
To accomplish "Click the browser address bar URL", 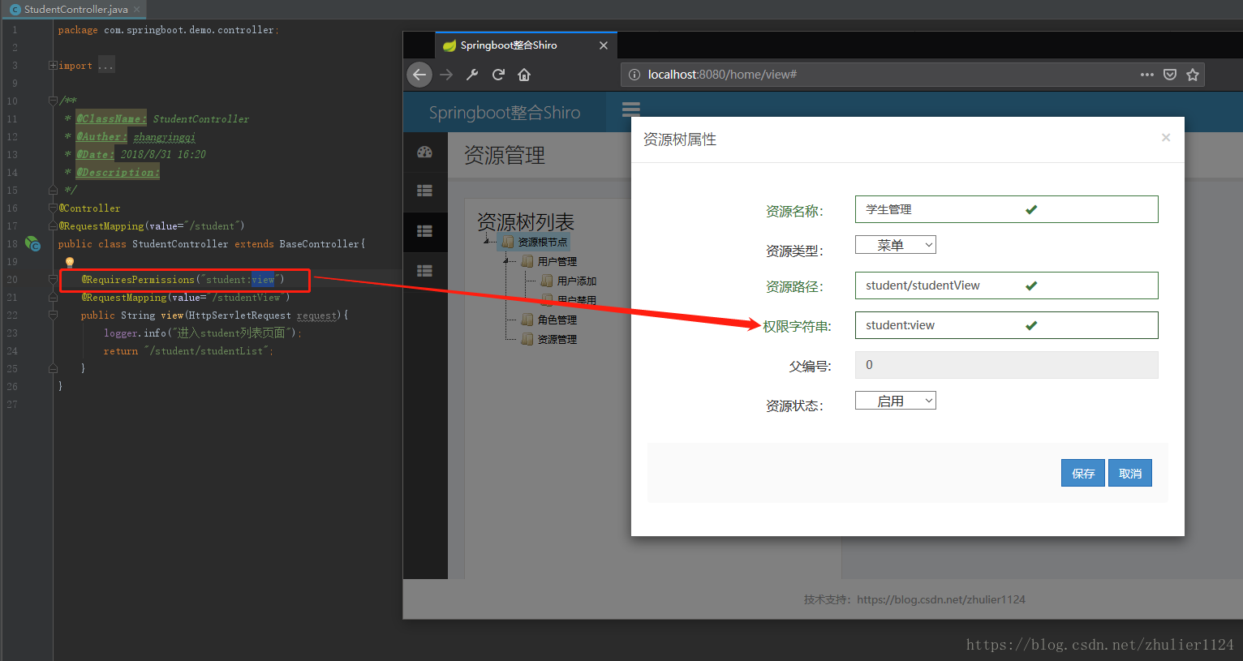I will tap(722, 75).
